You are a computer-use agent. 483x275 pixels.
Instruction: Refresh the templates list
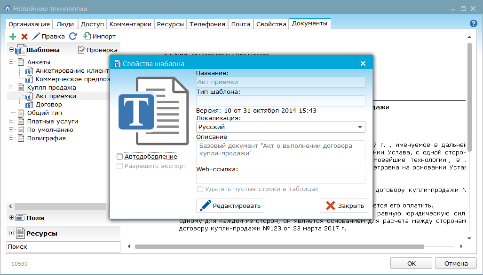[x=73, y=36]
